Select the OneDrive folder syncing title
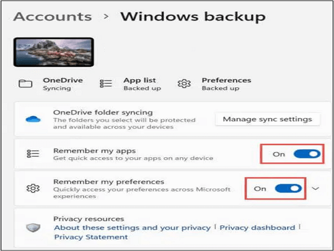334x251 pixels. coord(103,113)
